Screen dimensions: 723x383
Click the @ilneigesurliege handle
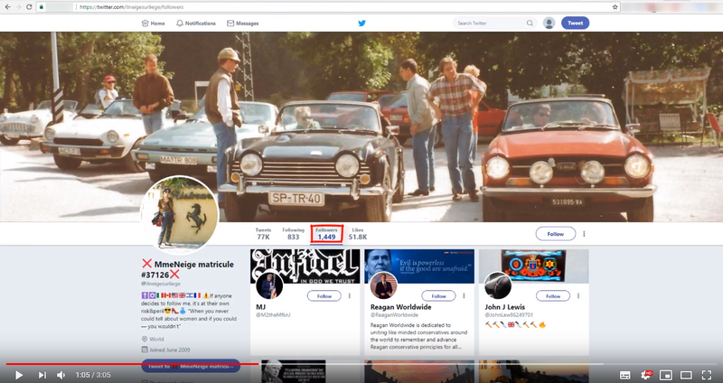161,284
